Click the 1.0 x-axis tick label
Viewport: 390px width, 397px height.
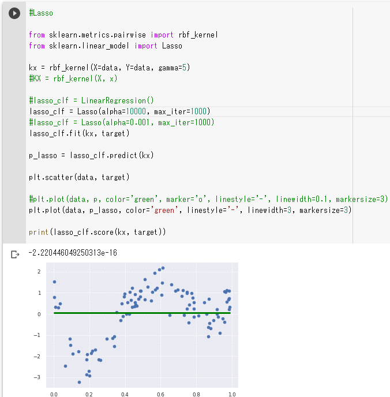232,394
